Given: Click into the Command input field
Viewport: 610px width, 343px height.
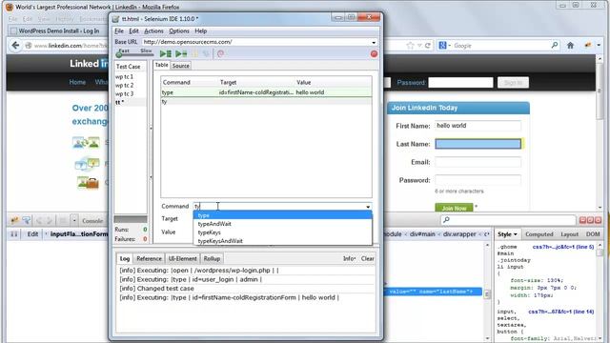Looking at the screenshot, I should point(278,207).
